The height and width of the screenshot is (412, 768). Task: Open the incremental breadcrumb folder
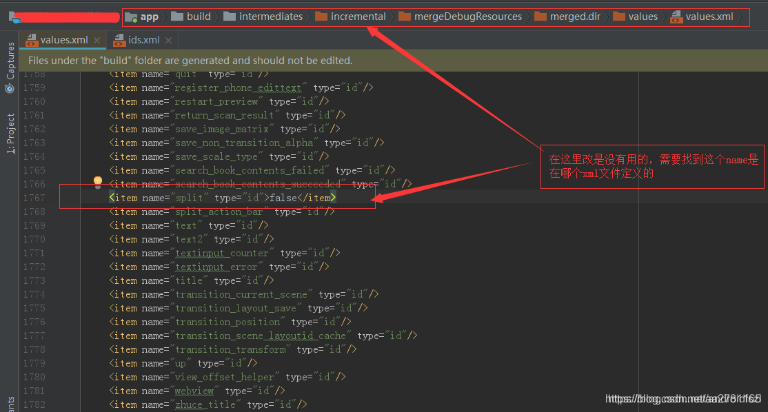click(350, 17)
